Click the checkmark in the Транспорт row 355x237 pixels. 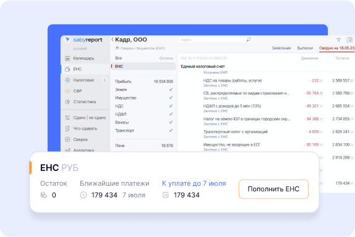pyautogui.click(x=171, y=130)
